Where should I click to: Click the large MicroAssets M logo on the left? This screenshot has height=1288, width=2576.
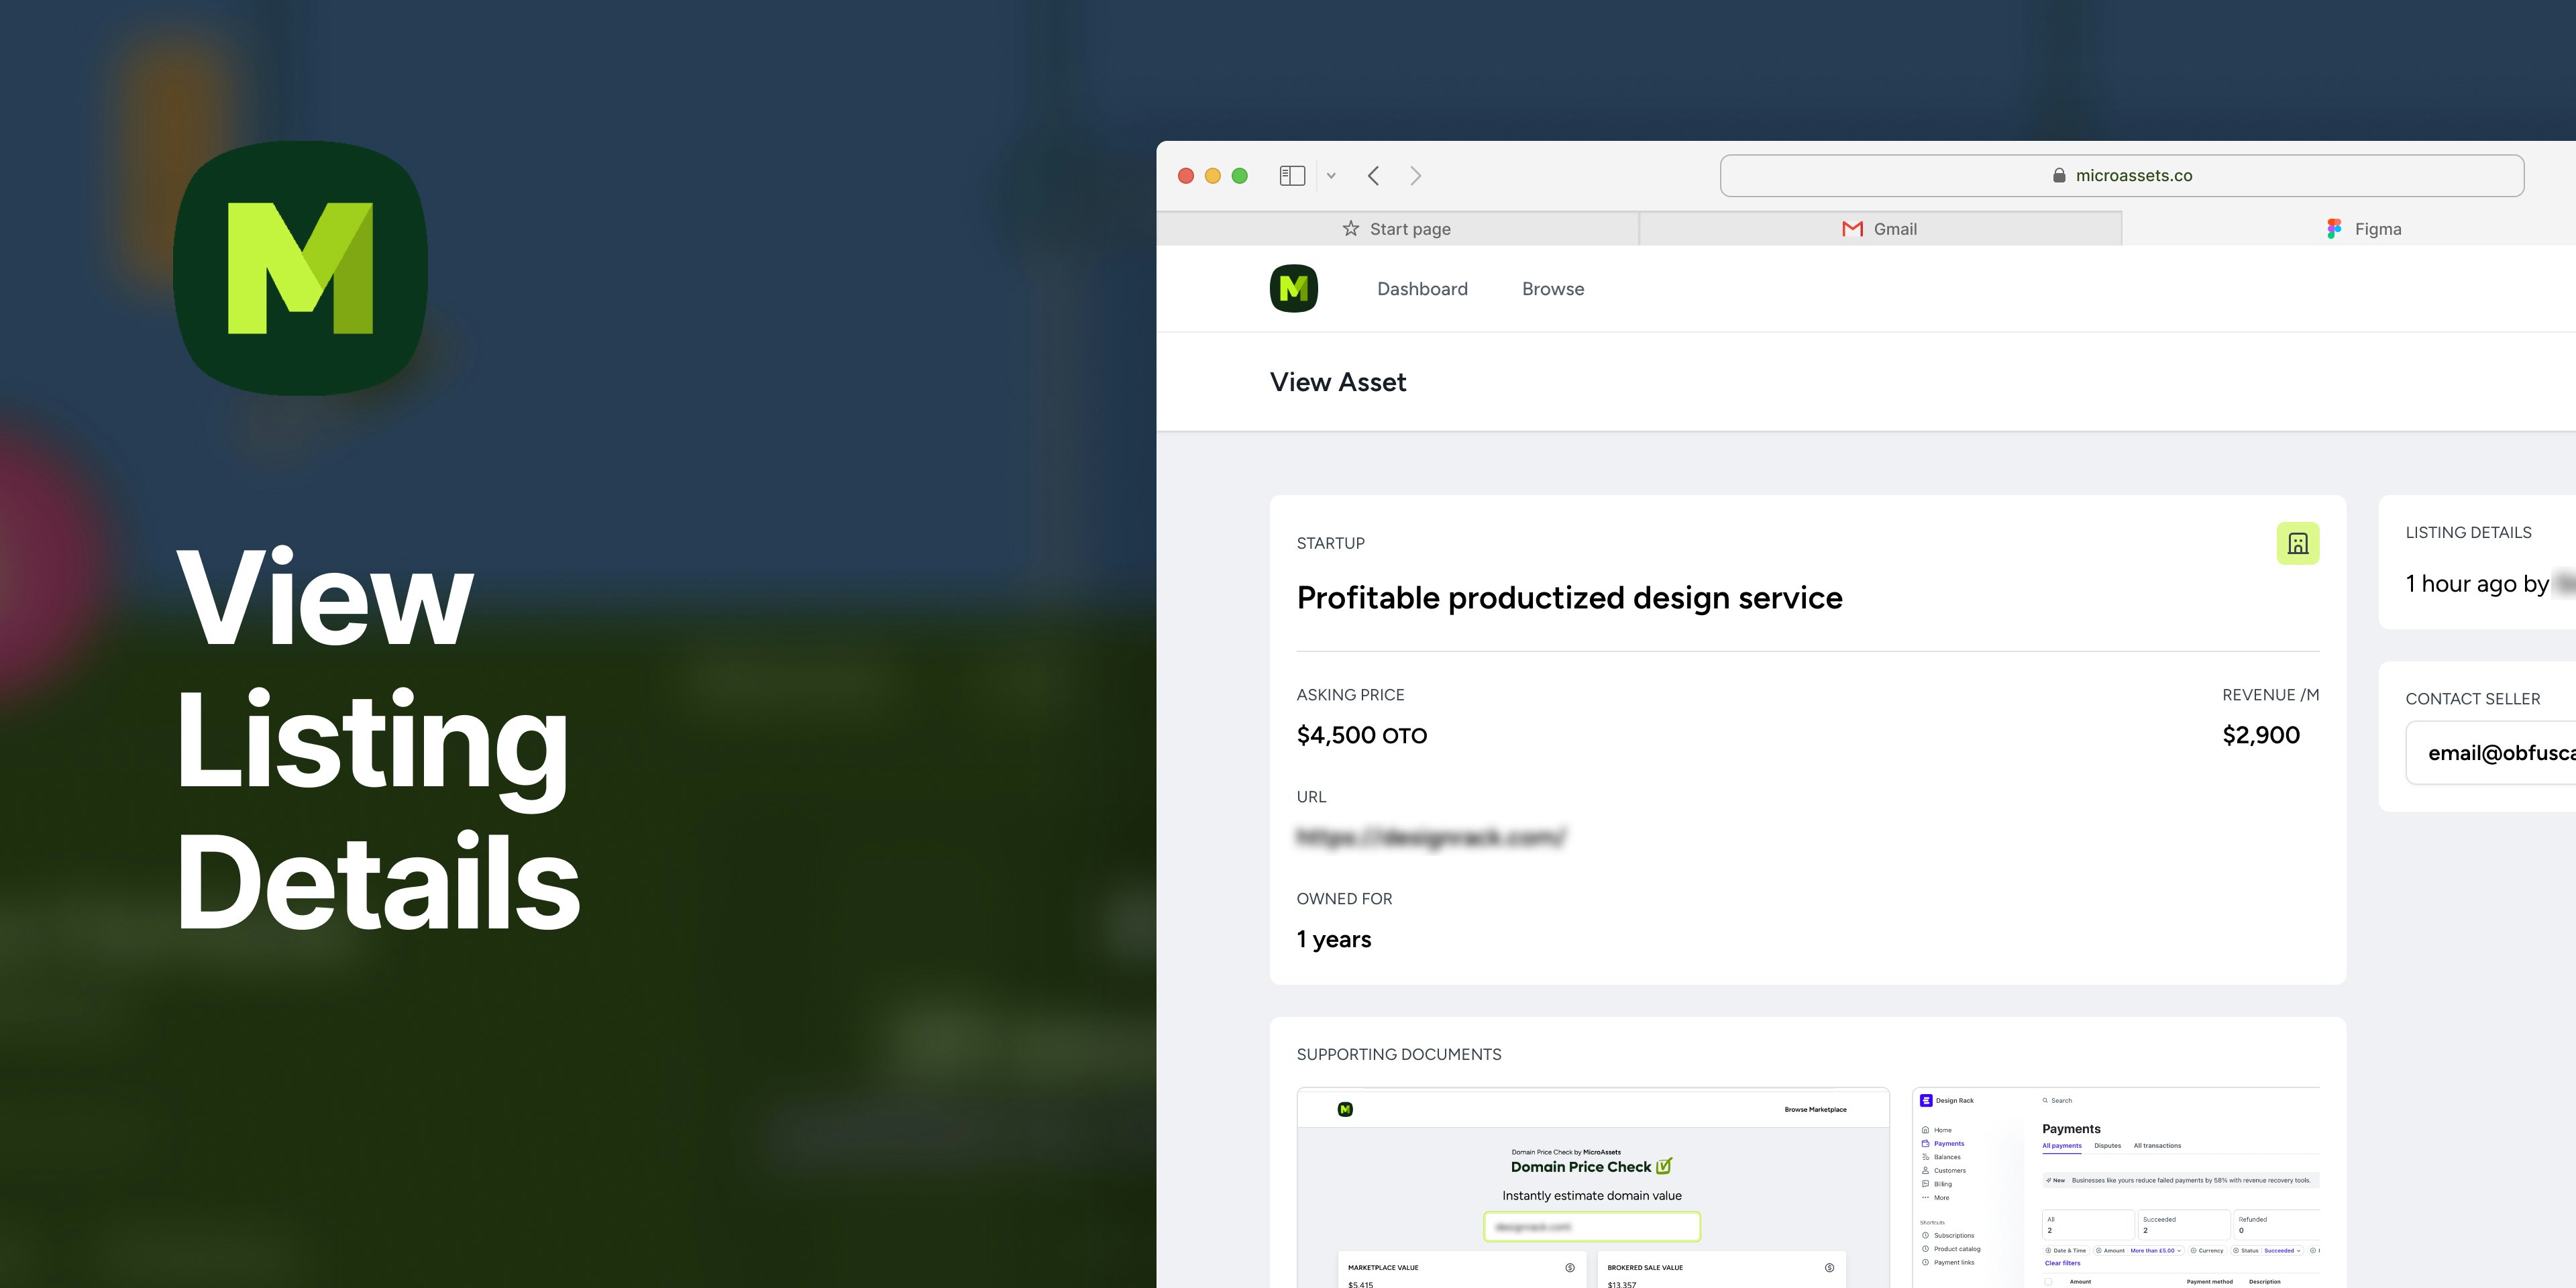(x=300, y=268)
